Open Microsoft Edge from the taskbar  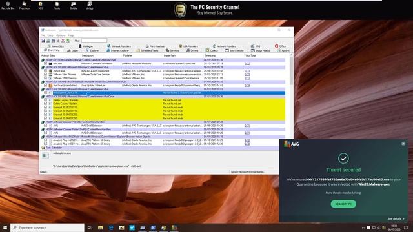coord(111,227)
